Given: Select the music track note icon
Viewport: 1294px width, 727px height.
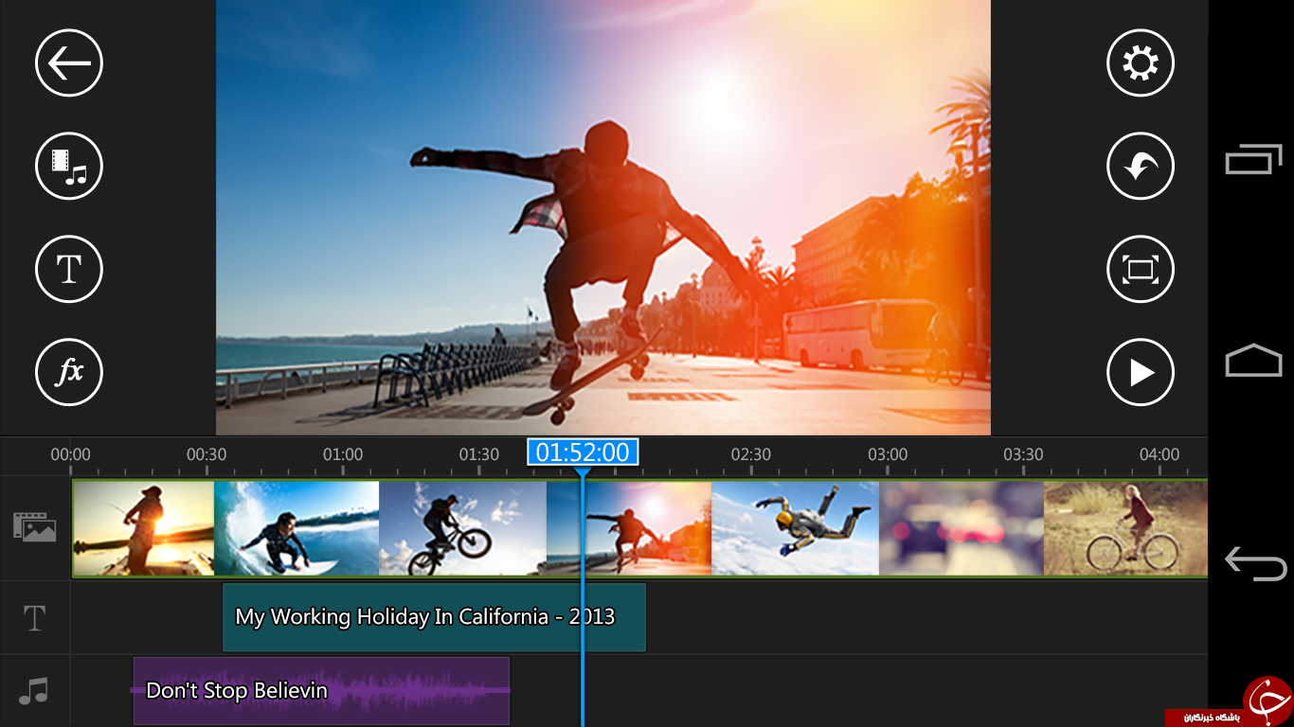Looking at the screenshot, I should [x=34, y=691].
